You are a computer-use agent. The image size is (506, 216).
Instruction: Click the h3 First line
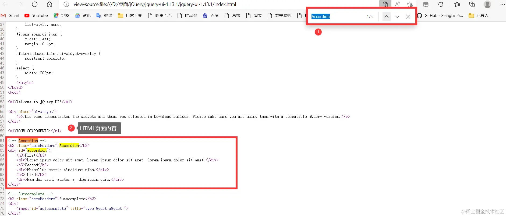(31, 155)
